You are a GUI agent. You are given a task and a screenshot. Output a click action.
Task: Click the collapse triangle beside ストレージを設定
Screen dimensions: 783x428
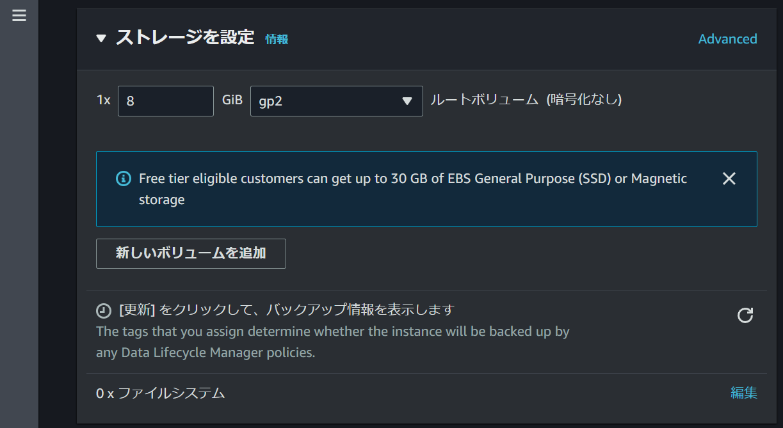click(101, 38)
